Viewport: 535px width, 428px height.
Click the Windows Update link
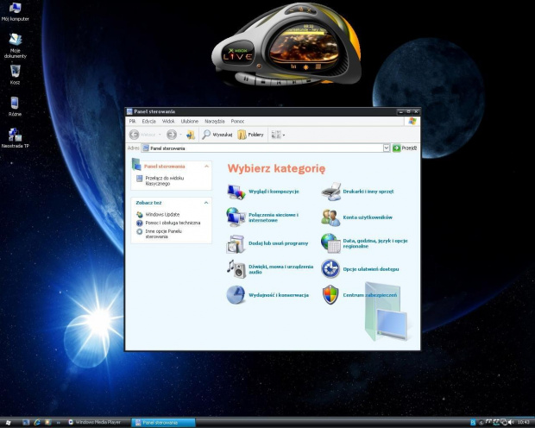pos(162,213)
